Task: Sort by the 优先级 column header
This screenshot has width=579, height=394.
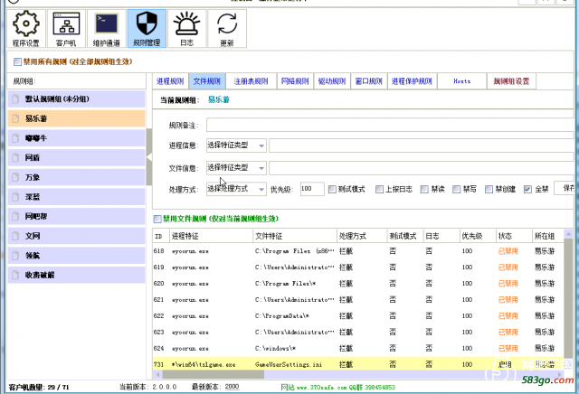Action: (478, 236)
